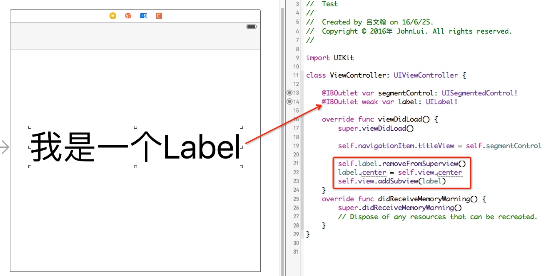Click the orange Exit icon in scene dock
The image size is (551, 276).
point(159,16)
